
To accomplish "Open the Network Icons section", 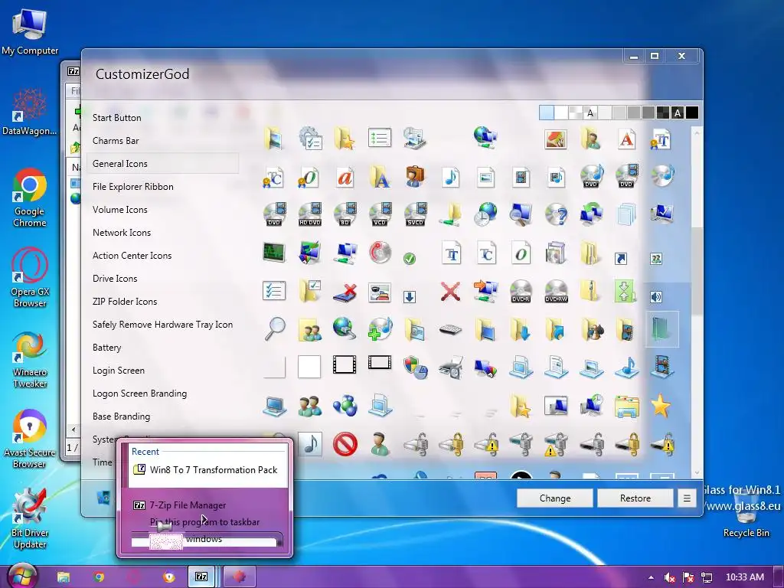I will pos(122,233).
